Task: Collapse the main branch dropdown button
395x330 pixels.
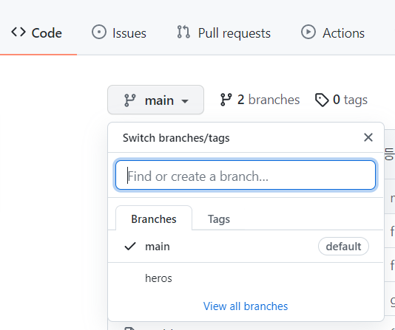Action: pos(155,100)
